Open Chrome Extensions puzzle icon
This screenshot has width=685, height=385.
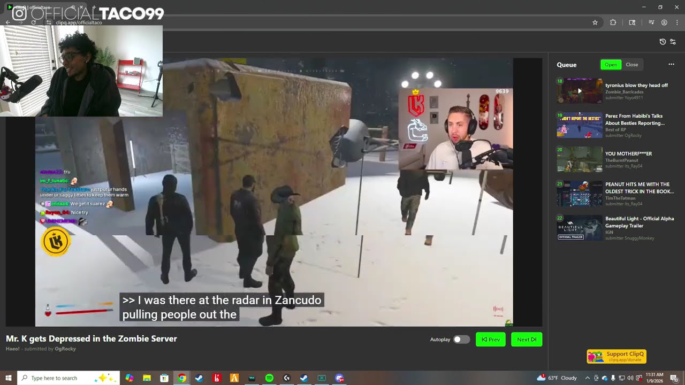pos(613,22)
